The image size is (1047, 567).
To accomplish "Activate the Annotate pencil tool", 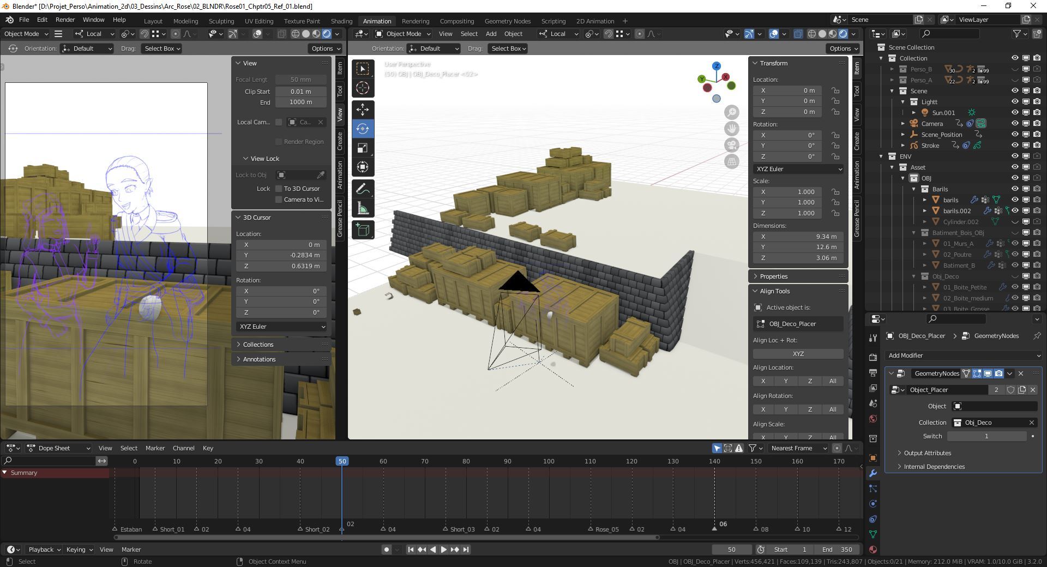I will [x=363, y=189].
